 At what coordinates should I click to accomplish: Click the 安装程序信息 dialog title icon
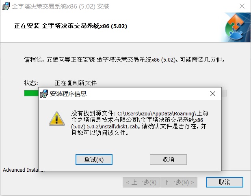click(x=44, y=94)
